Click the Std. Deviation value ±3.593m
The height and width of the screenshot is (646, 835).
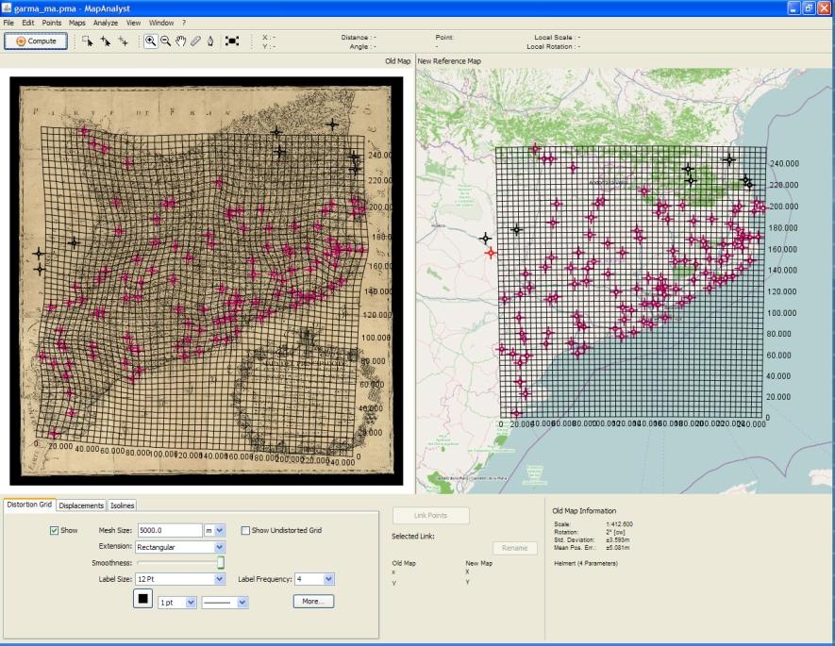pyautogui.click(x=618, y=539)
